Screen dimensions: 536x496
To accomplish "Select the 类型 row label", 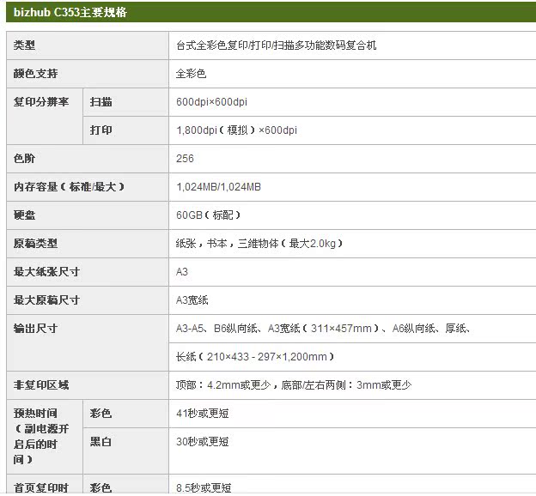I will 26,45.
